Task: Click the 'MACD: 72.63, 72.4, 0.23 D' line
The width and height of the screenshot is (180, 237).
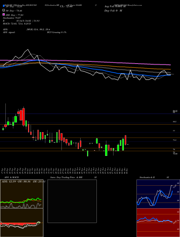Action: (x=17, y=24)
